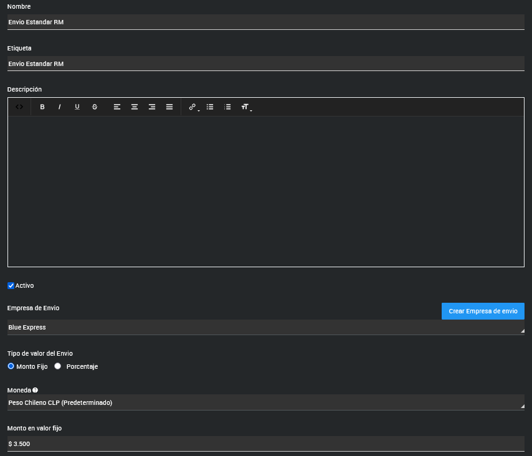
Task: Click the strikethrough formatting icon
Action: pyautogui.click(x=95, y=107)
